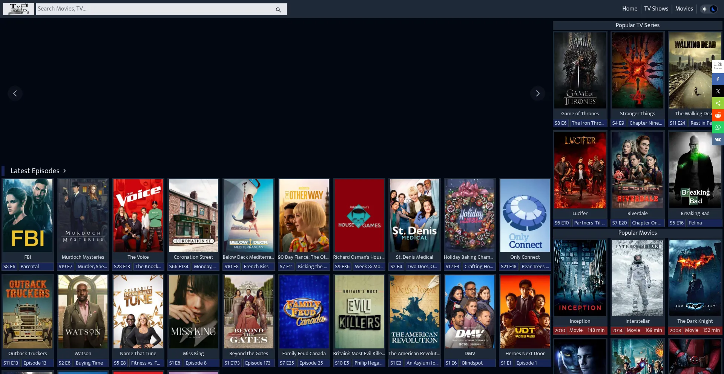Click the TVDs site logo
This screenshot has width=724, height=374.
coord(18,9)
